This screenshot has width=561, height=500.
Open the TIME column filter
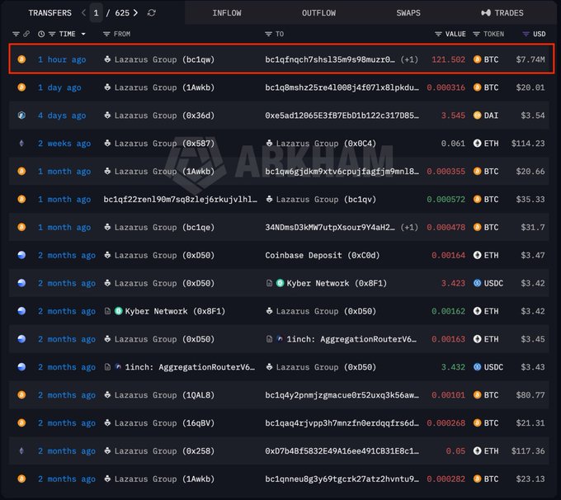point(52,34)
